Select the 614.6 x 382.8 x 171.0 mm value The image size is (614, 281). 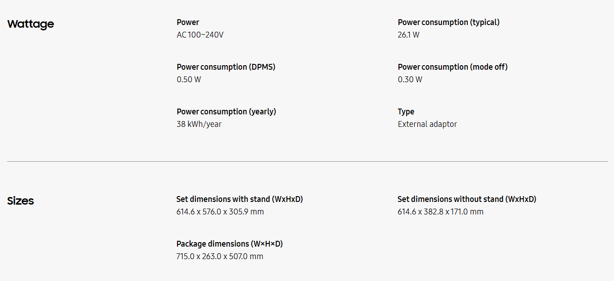440,212
